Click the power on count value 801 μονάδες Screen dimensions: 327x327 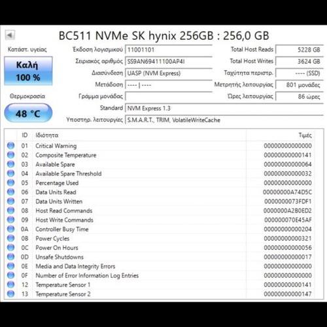coord(300,84)
